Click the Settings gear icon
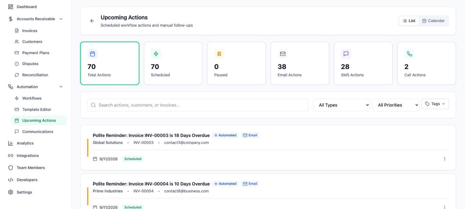Screen dimensions: 465x209 click(11, 192)
